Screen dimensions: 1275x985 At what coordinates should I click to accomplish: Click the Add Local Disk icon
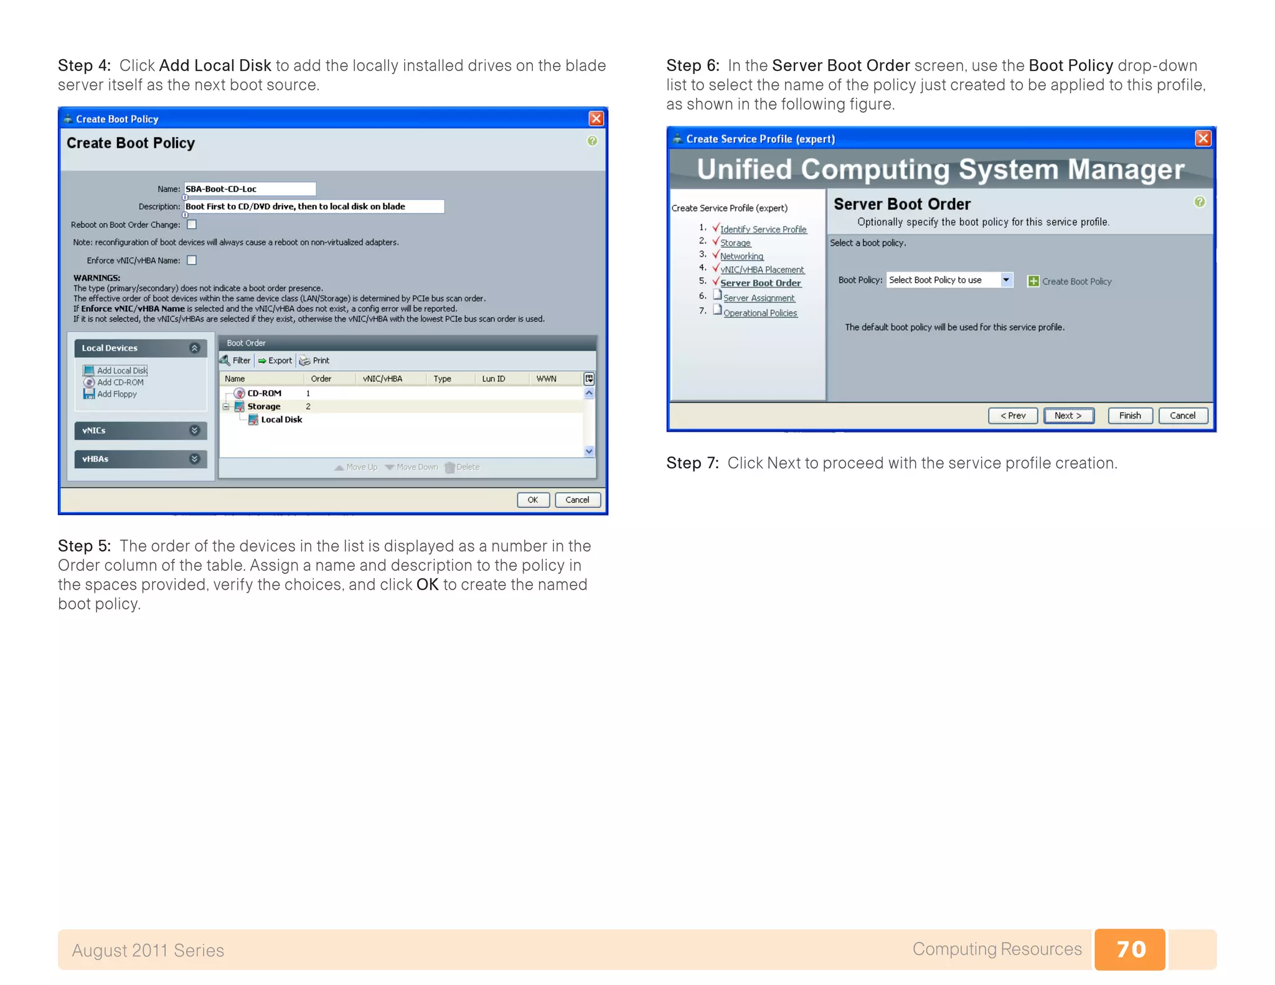tap(89, 370)
